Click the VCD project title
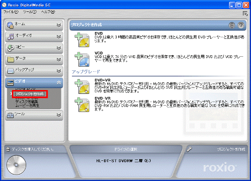 point(98,53)
